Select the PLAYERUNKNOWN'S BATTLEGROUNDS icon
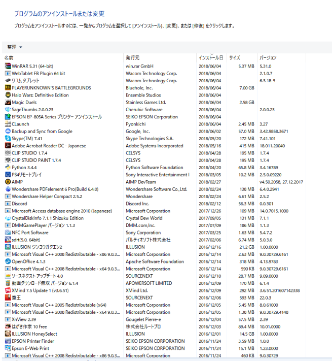Screen dimensions: 332x361 (x=8, y=88)
